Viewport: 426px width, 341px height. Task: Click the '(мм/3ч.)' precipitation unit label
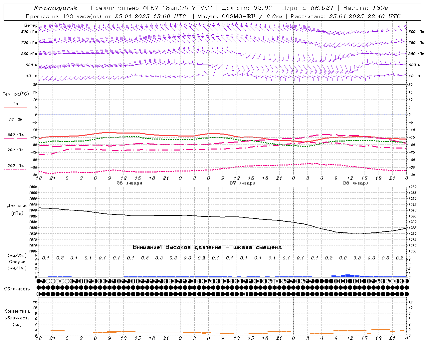17,255
